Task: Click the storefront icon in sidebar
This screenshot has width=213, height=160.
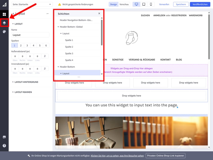Action: tap(4, 137)
